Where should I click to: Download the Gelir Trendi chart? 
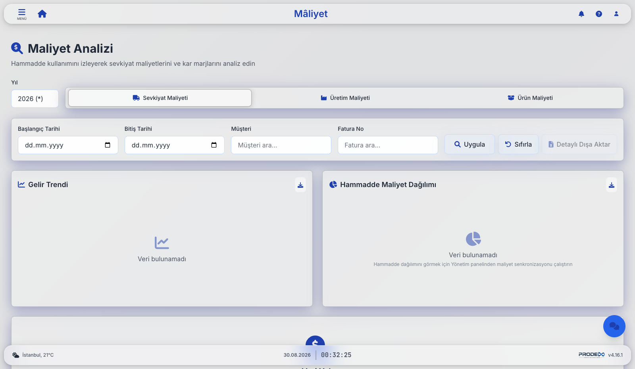click(300, 185)
